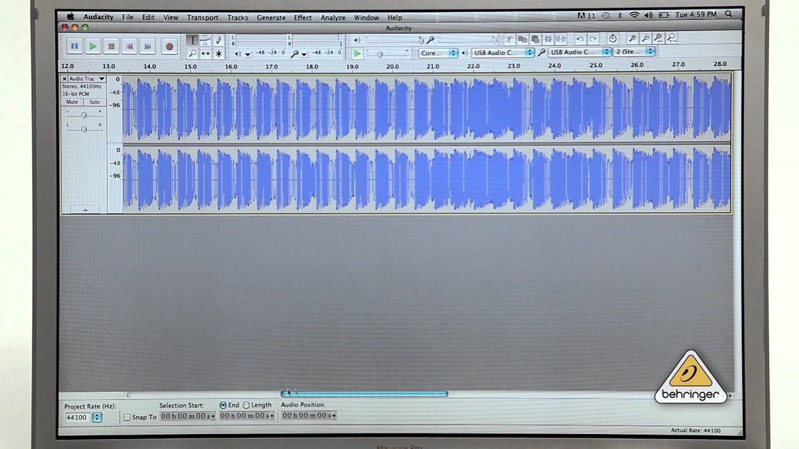Select the Selection (I-beam) tool

pos(192,40)
